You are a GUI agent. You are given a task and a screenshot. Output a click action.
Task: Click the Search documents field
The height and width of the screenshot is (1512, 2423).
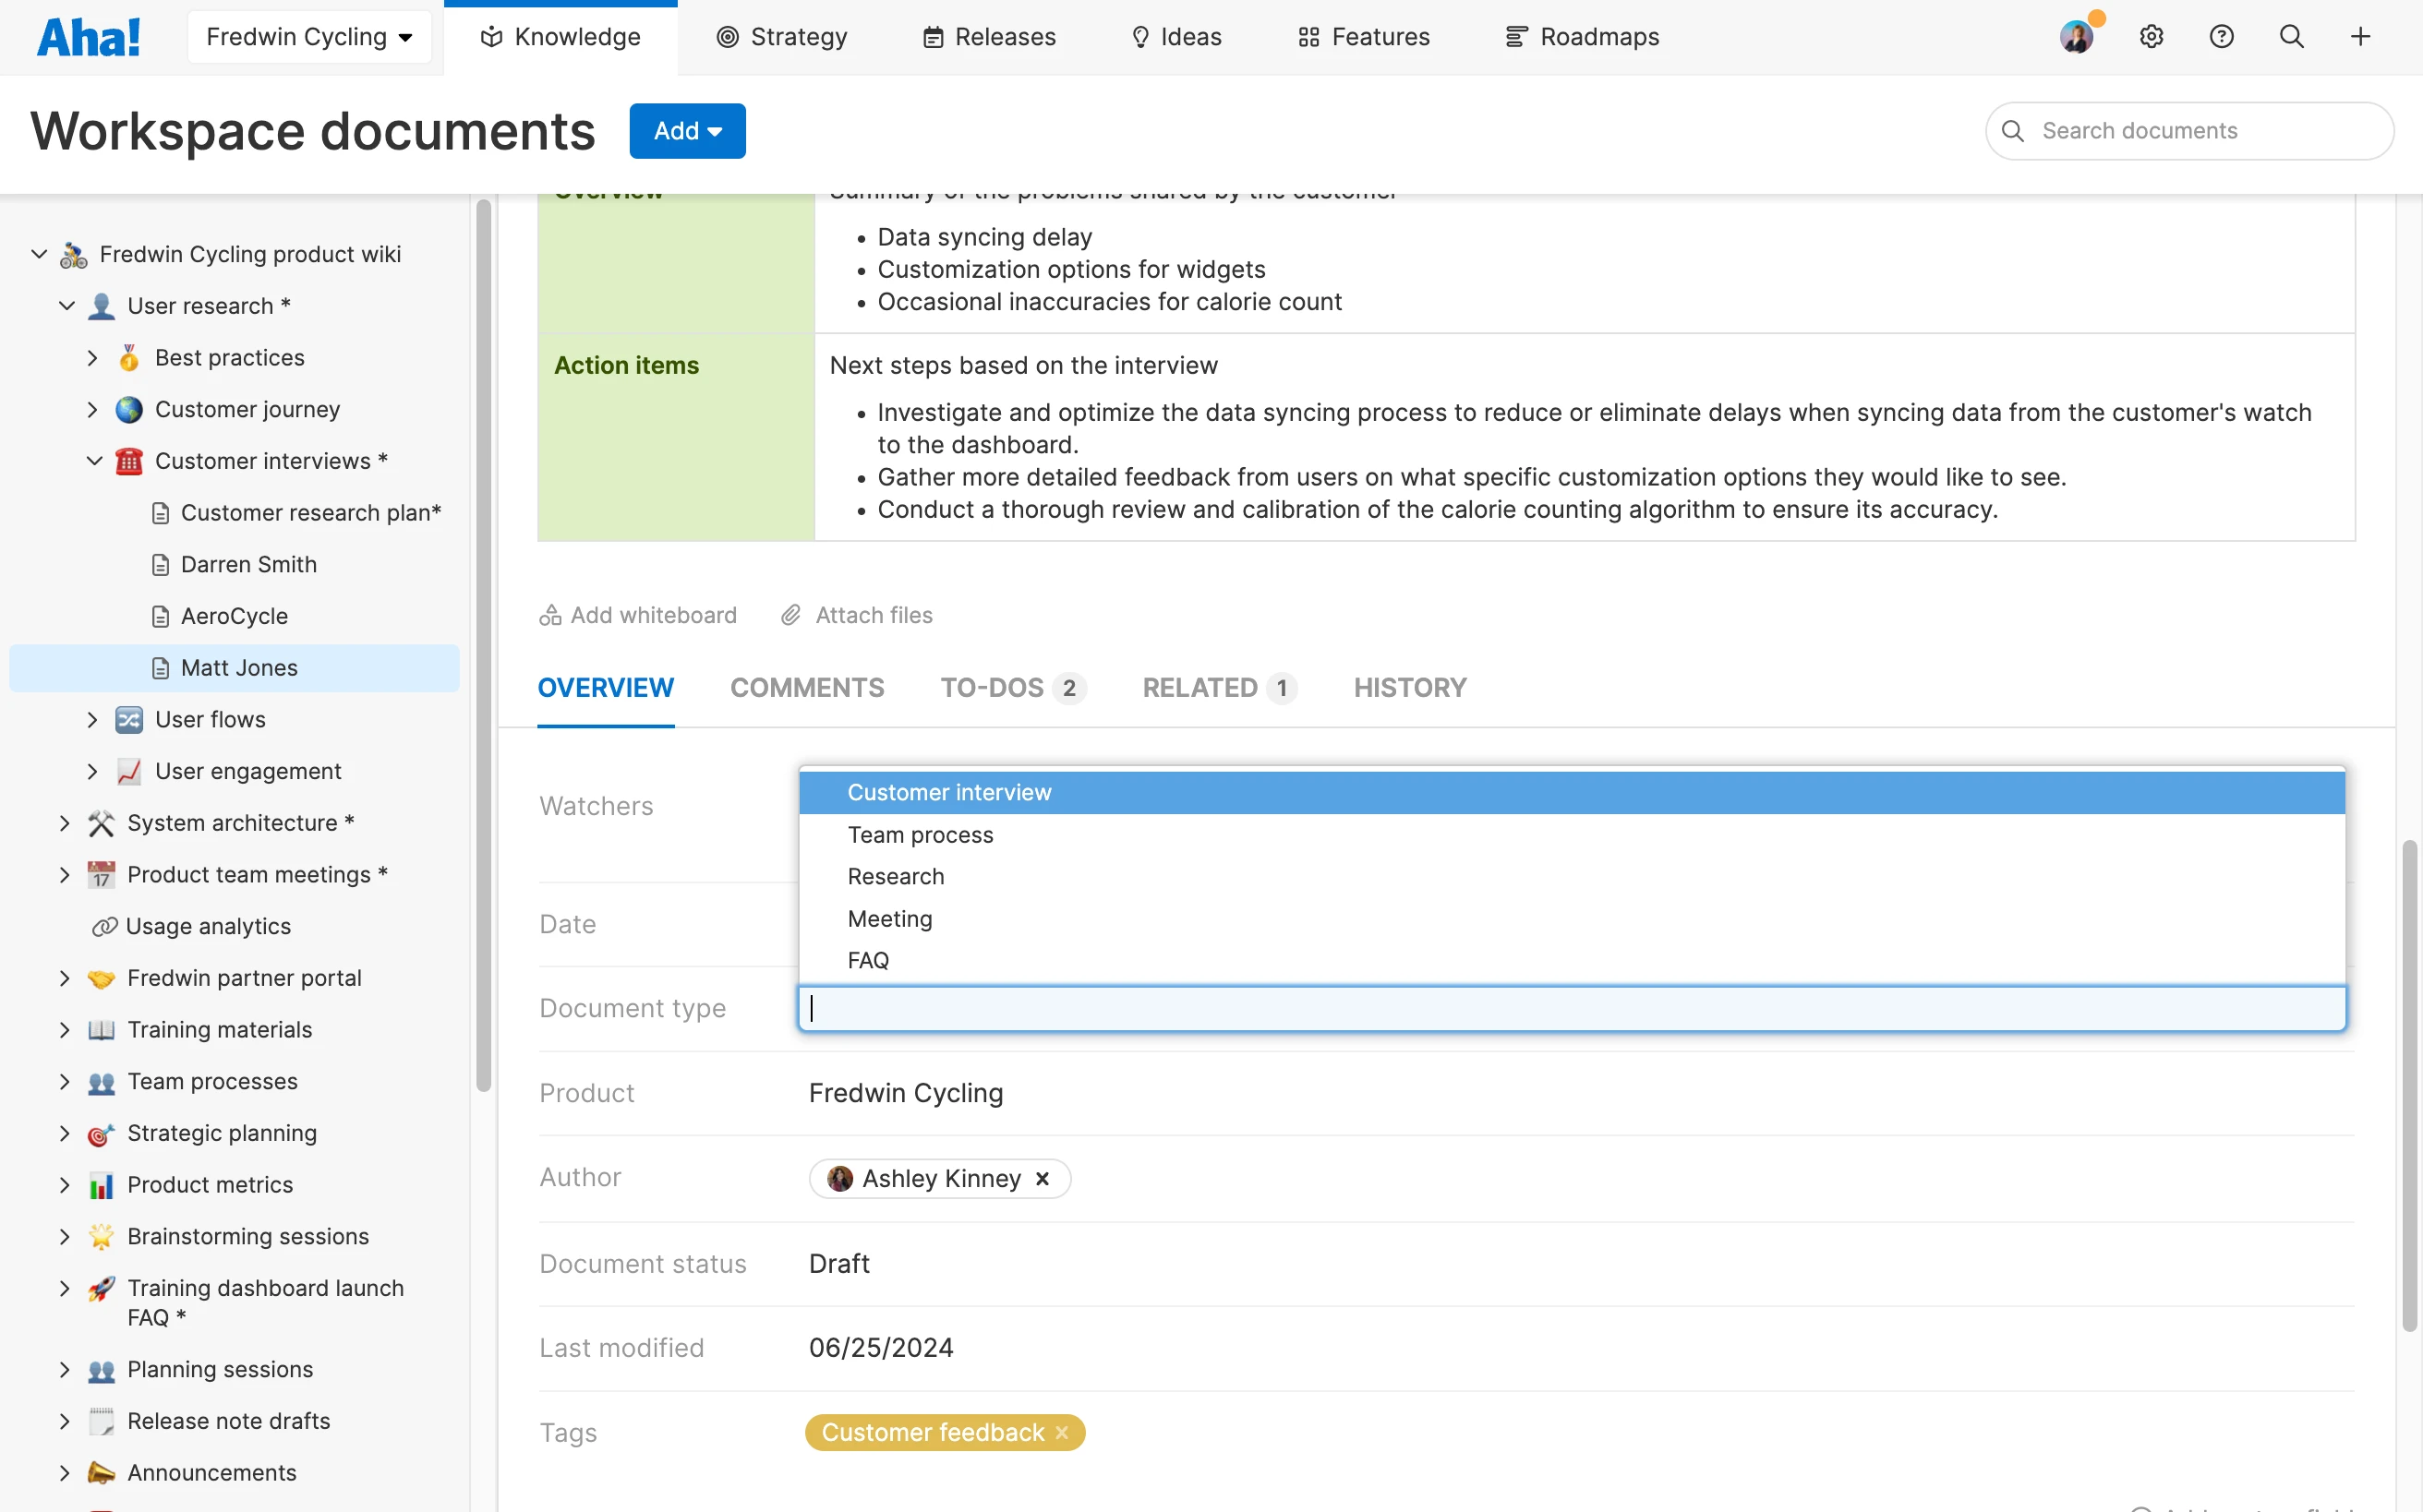coord(2191,131)
